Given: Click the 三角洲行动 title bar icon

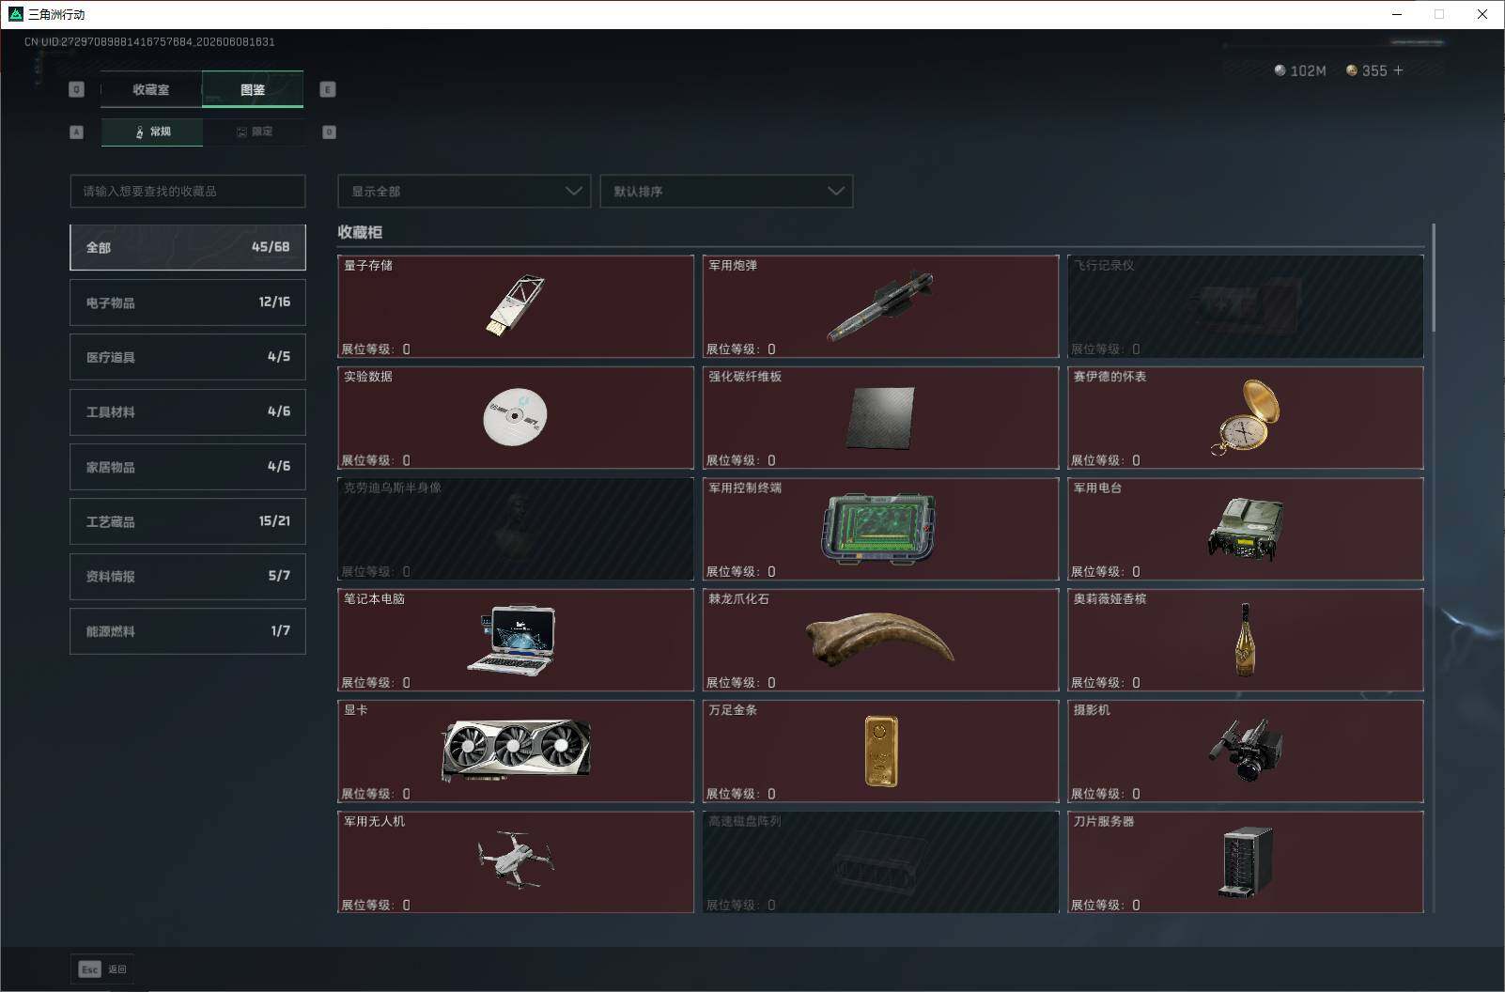Looking at the screenshot, I should click(x=15, y=14).
